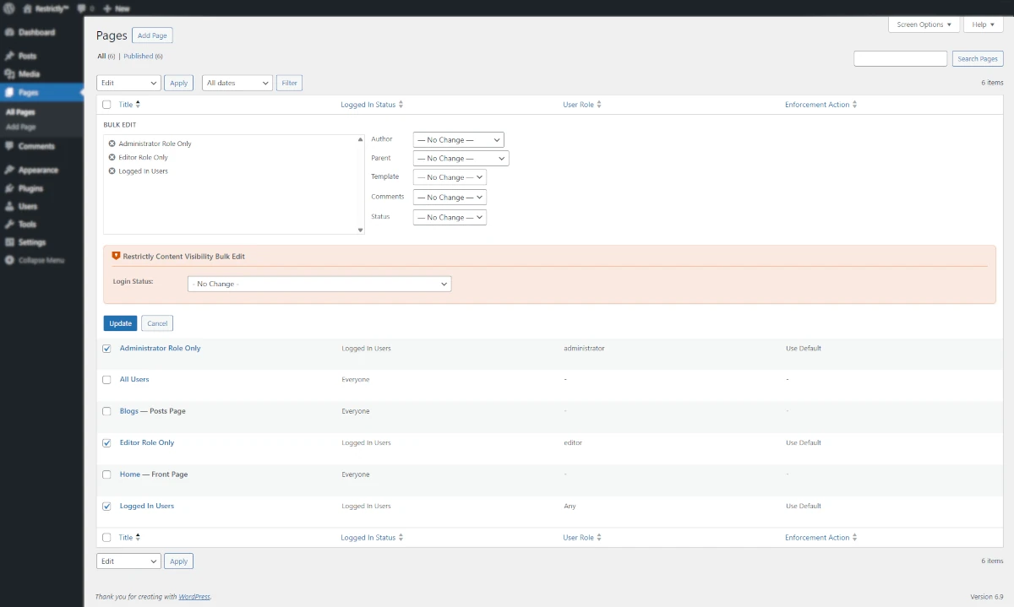This screenshot has width=1014, height=607.
Task: Remove Administrator Role Only from bulk edit list
Action: pos(112,144)
